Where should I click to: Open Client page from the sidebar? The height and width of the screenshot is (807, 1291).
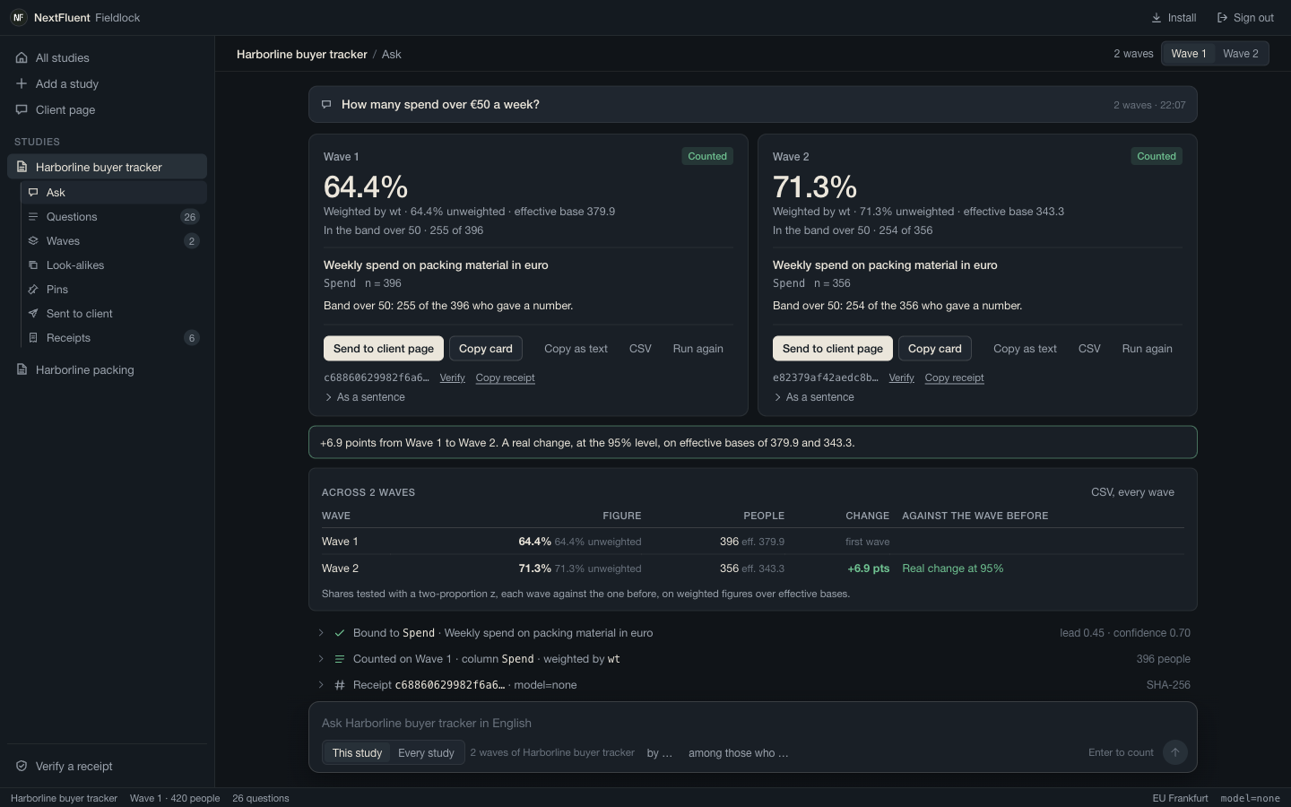[x=107, y=109]
